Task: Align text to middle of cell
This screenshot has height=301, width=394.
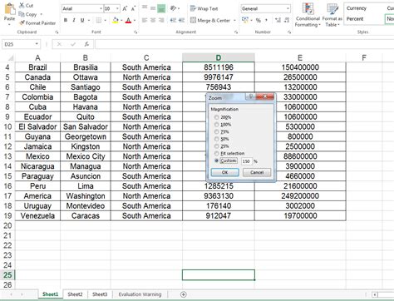Action: [153, 8]
